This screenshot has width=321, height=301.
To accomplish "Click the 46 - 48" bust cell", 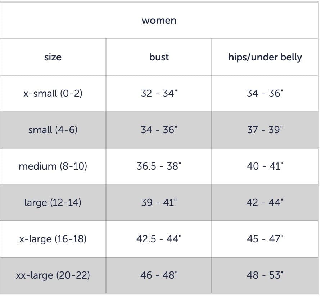I will pyautogui.click(x=159, y=275).
